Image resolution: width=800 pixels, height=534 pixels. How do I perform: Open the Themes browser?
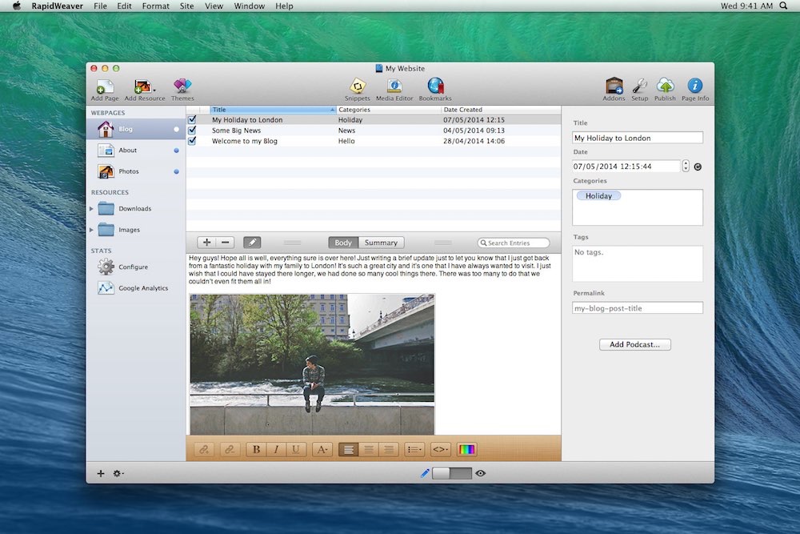click(182, 90)
